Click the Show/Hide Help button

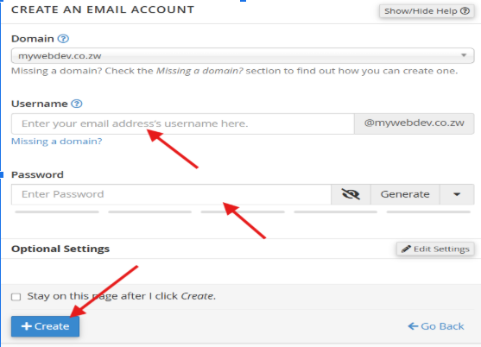pos(427,11)
